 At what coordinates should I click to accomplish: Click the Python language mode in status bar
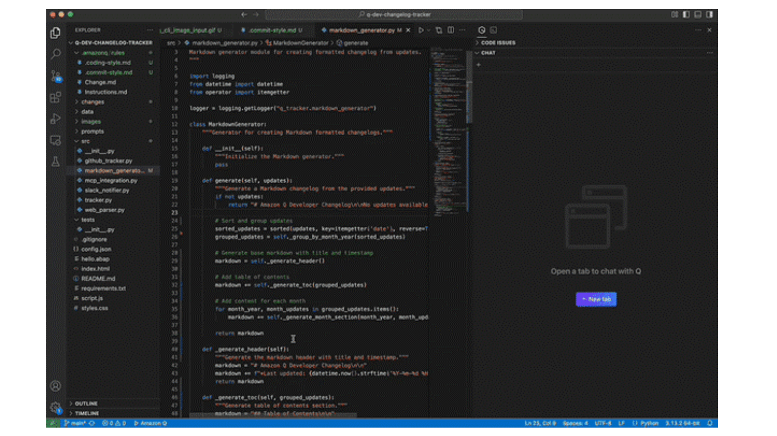tap(649, 423)
